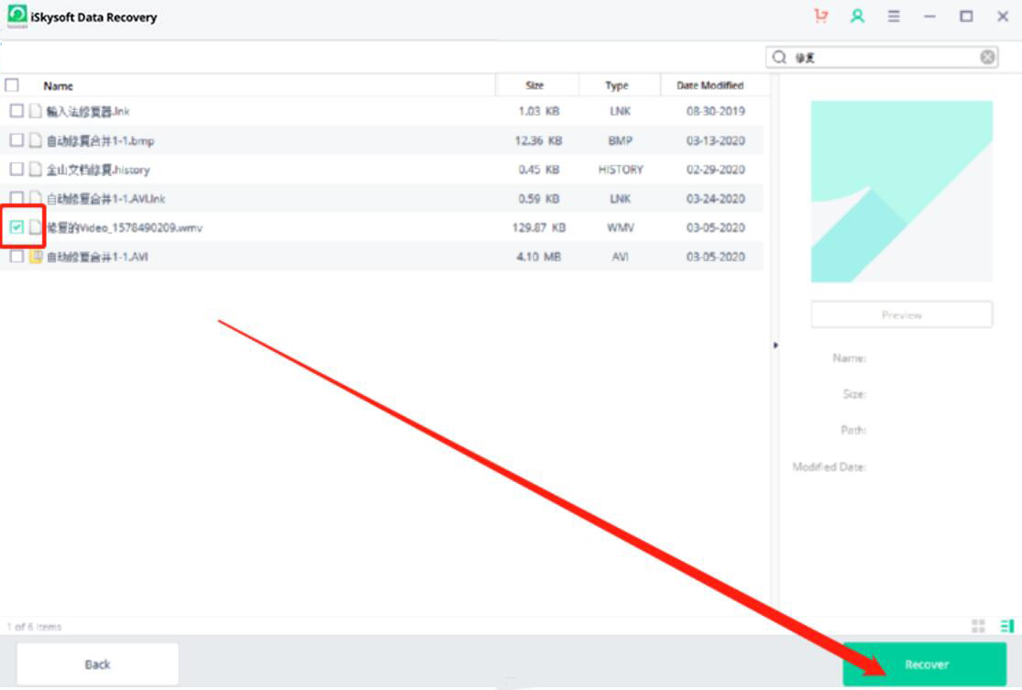Uncheck the Video_1578490209.wmv file
Screen dimensions: 1022x690
(x=16, y=226)
